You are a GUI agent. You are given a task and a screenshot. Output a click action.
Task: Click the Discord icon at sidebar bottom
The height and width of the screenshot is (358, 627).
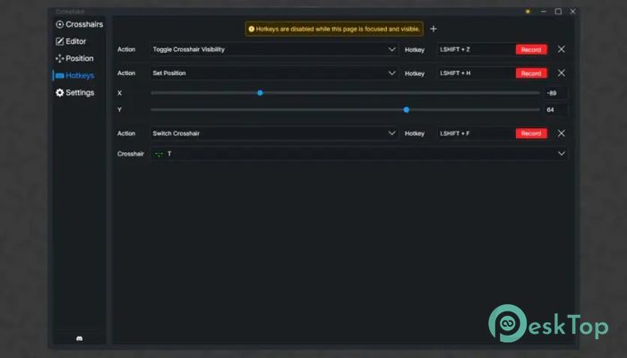tap(79, 338)
